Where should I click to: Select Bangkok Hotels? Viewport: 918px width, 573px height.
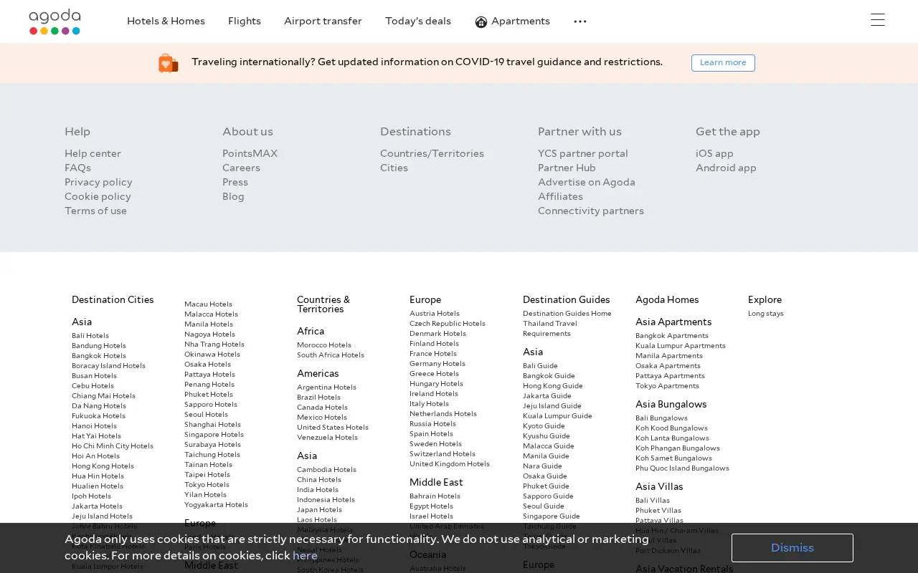coord(99,355)
